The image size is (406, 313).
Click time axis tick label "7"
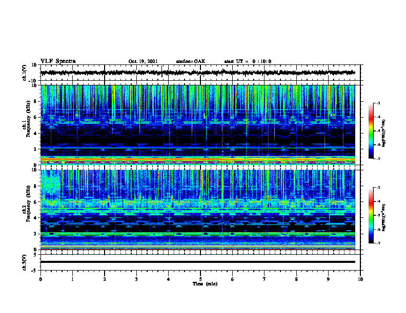(x=265, y=279)
